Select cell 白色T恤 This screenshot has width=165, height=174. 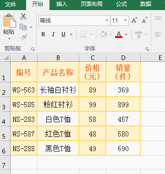[58, 119]
